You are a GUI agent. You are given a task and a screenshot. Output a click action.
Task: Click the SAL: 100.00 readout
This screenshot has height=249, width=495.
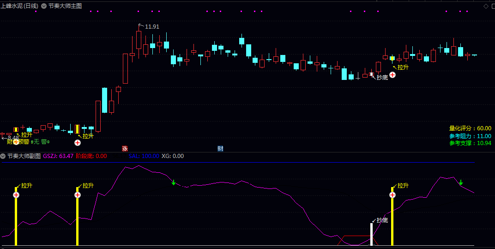coord(144,156)
